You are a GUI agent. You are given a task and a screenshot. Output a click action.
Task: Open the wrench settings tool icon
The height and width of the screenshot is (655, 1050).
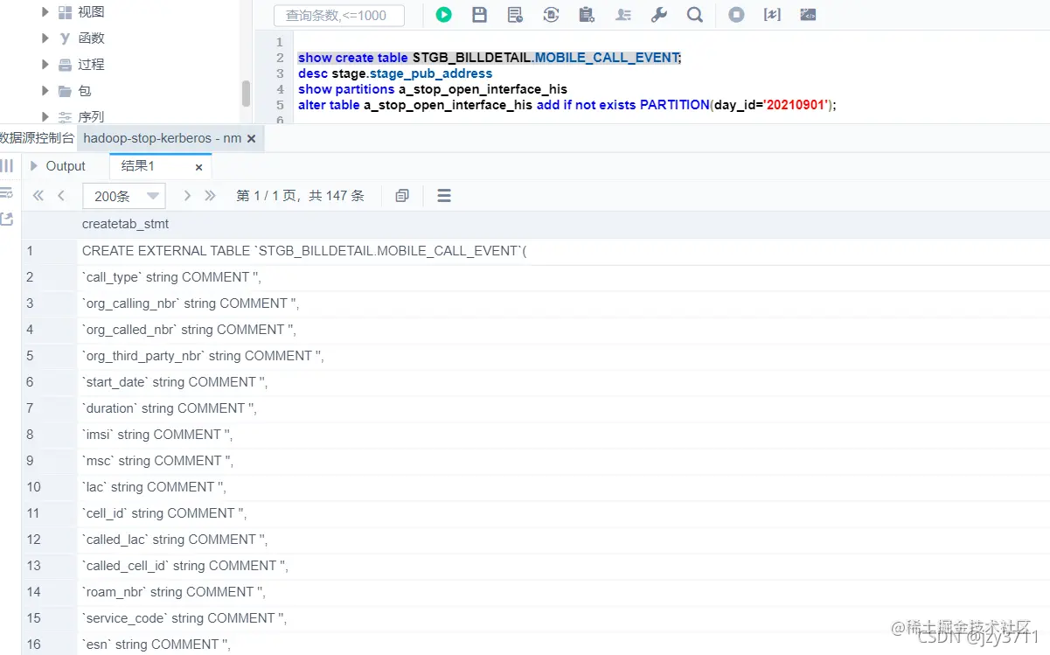pyautogui.click(x=659, y=14)
